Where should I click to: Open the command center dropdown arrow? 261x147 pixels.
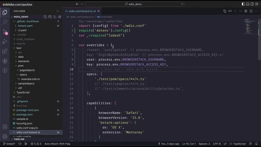pos(182,4)
